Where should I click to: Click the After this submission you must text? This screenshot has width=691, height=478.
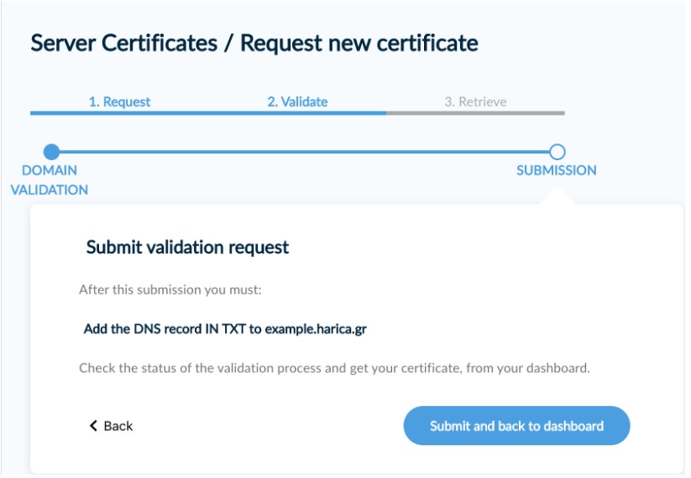(x=170, y=289)
